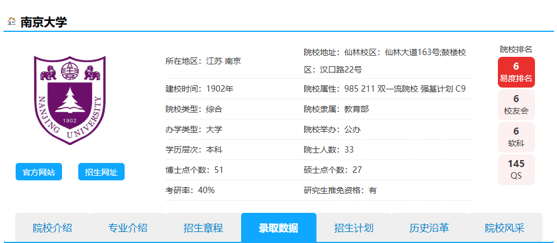Image resolution: width=557 pixels, height=243 pixels.
Task: Select the QS ranking badge
Action: click(x=516, y=169)
